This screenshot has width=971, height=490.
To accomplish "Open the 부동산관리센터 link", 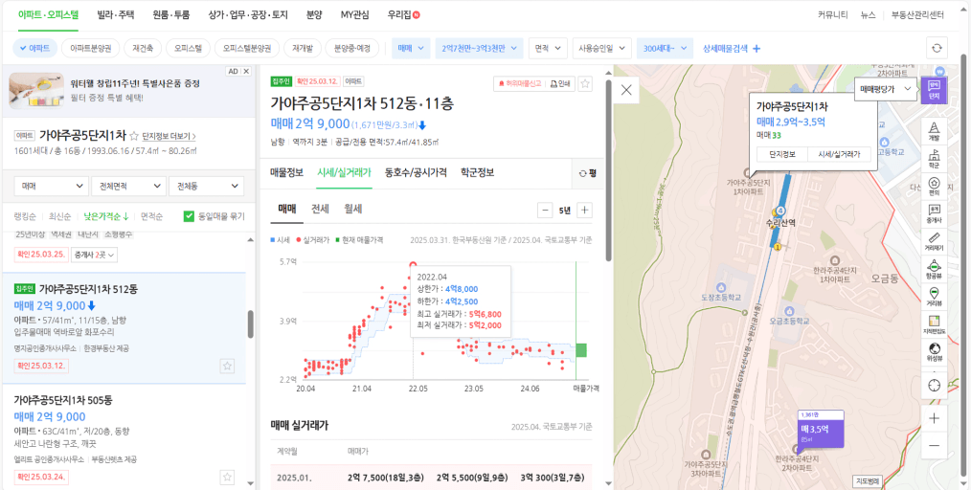I will [x=917, y=15].
